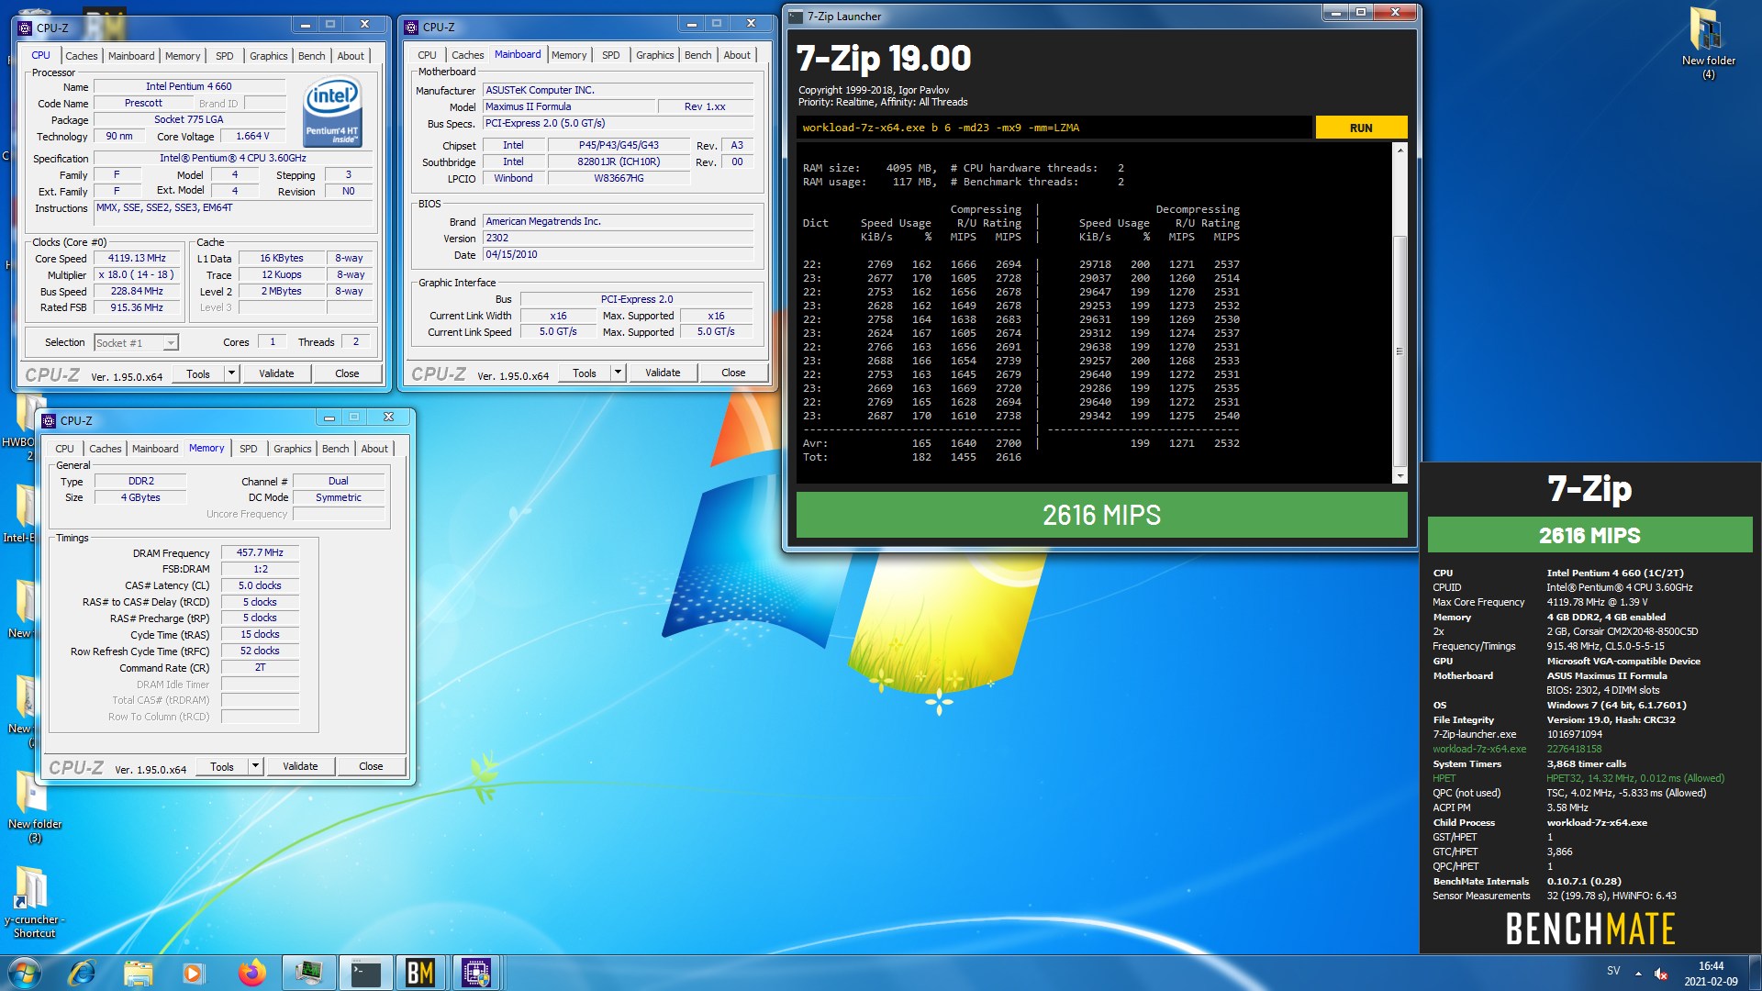Viewport: 1762px width, 991px height.
Task: Open New folder (4) desktop icon
Action: coord(1708,43)
